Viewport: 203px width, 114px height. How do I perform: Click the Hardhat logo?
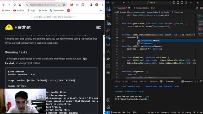18,27
